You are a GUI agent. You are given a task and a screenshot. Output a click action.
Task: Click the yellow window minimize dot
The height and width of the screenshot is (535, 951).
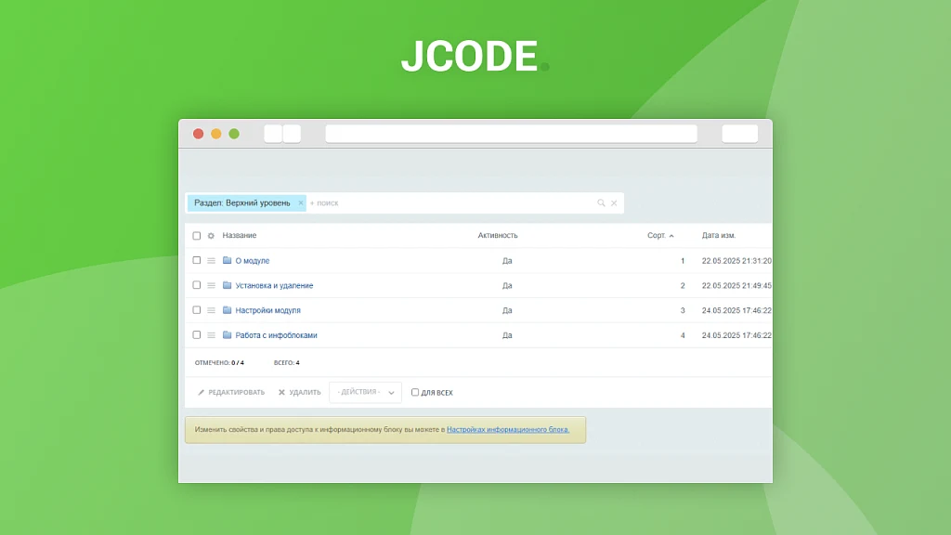[215, 134]
